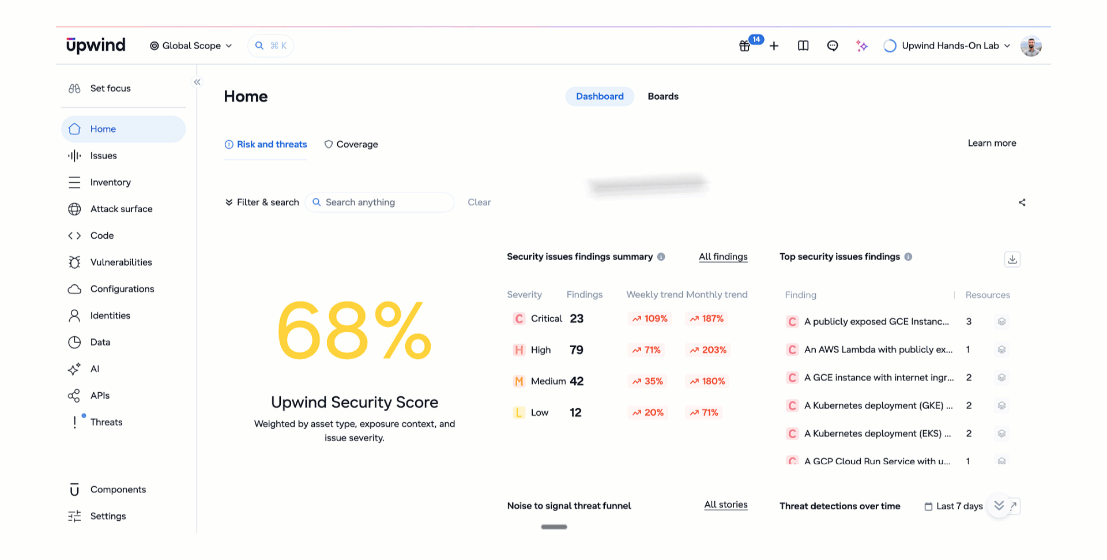Open the A publicly exposed GCE Instance finding

point(876,322)
